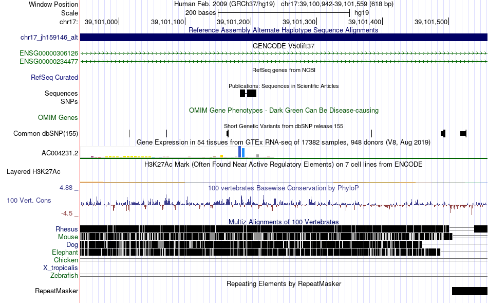Click the gray GTEx expression bar
488x303 pixels.
coord(258,156)
